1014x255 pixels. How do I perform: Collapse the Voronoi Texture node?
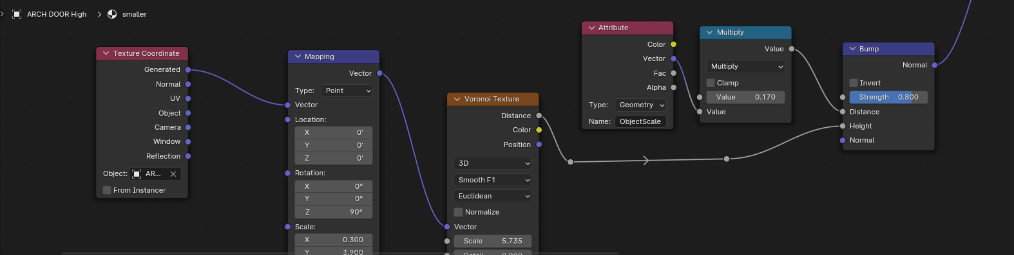click(457, 99)
